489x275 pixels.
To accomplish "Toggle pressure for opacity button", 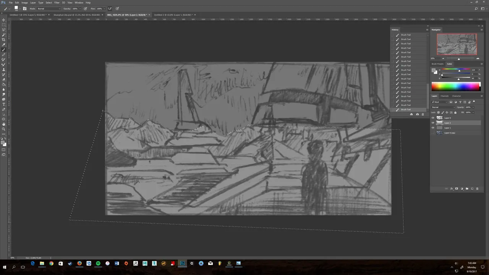I will pyautogui.click(x=85, y=8).
